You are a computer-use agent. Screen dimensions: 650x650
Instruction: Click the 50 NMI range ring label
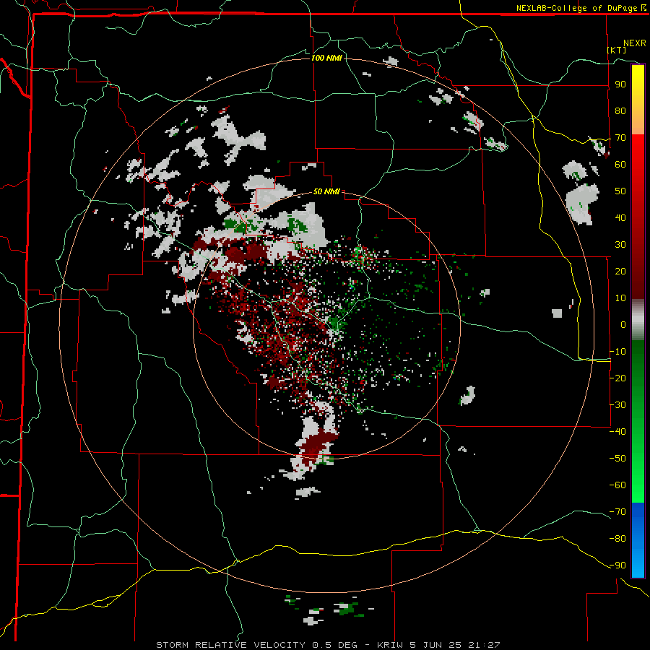click(326, 191)
